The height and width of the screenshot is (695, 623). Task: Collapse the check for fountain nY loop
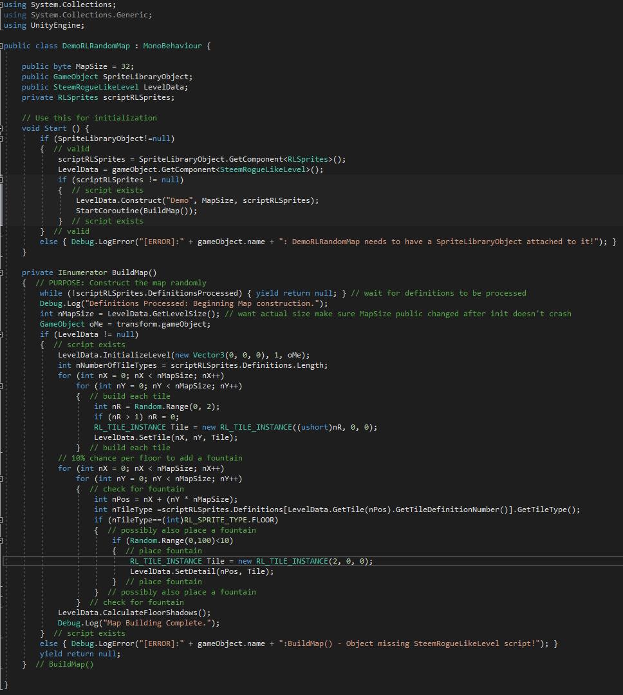(1, 479)
